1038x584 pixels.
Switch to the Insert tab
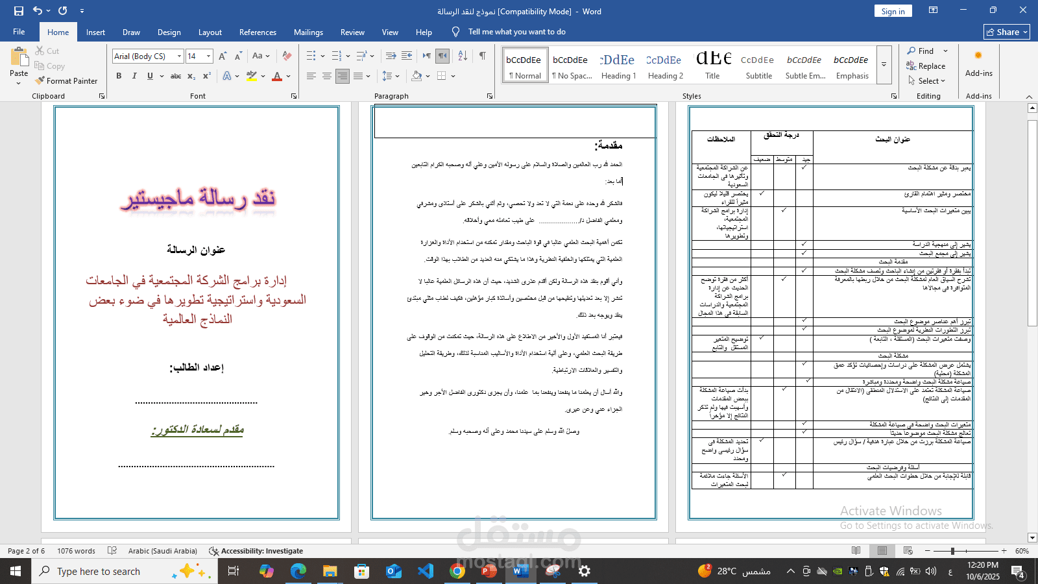click(95, 32)
